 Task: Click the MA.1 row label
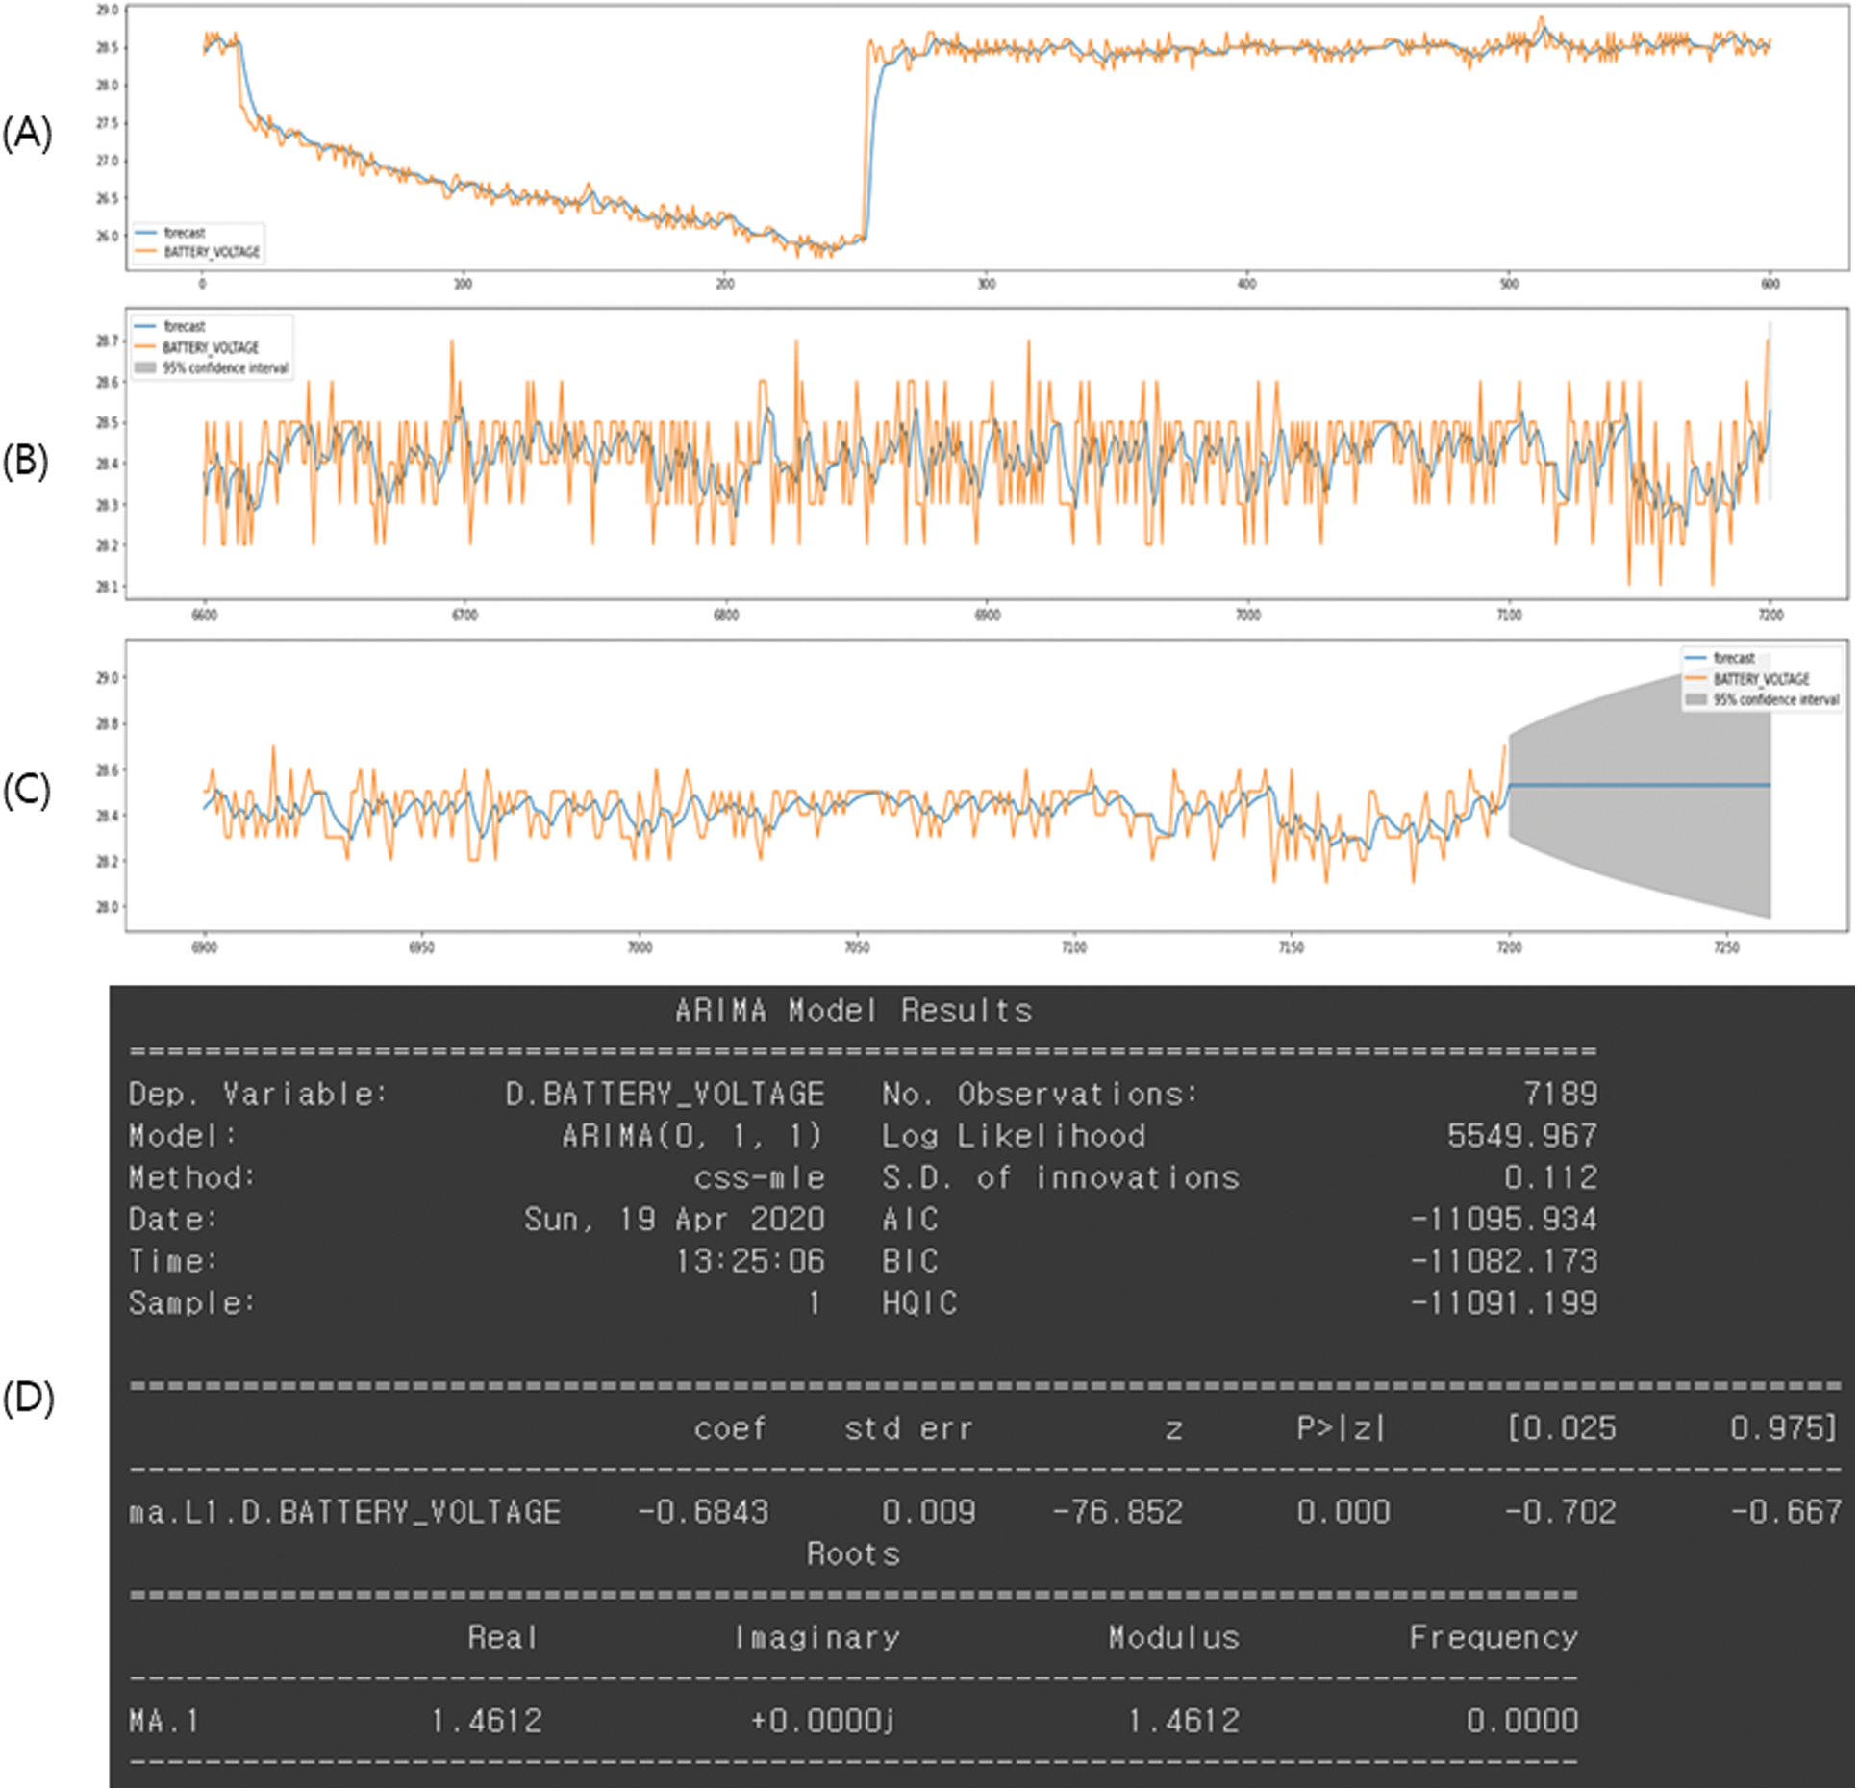click(163, 1721)
